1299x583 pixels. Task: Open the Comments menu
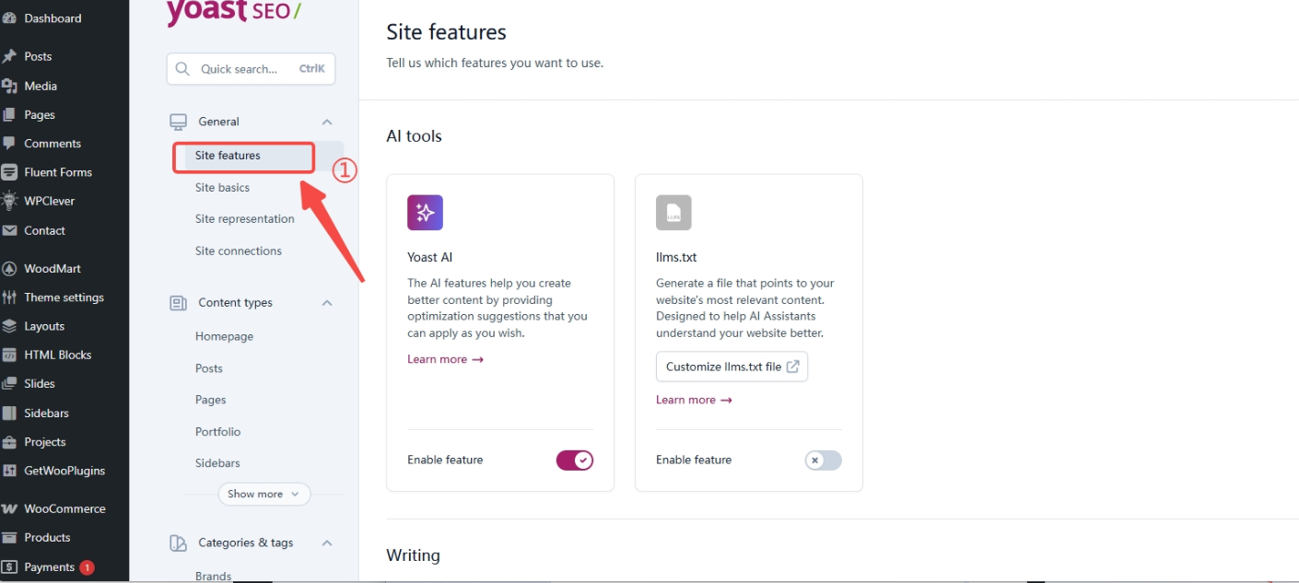[10, 143]
